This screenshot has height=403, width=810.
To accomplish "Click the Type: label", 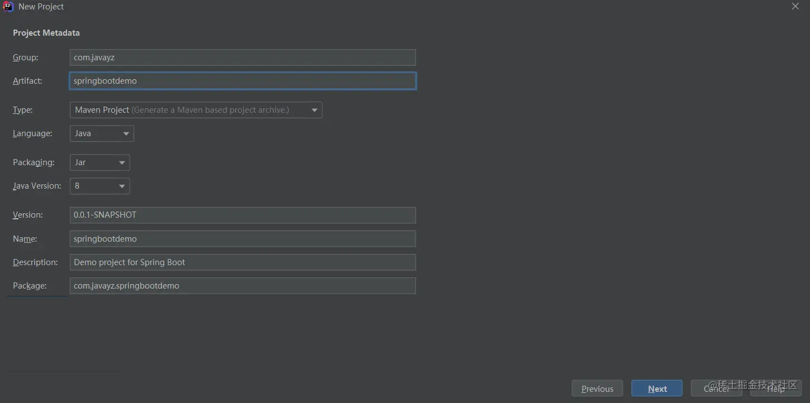I will pyautogui.click(x=23, y=110).
